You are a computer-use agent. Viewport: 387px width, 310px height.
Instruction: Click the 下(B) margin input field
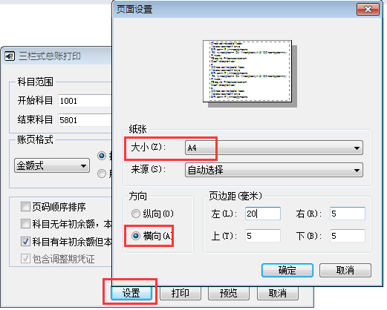(x=348, y=236)
